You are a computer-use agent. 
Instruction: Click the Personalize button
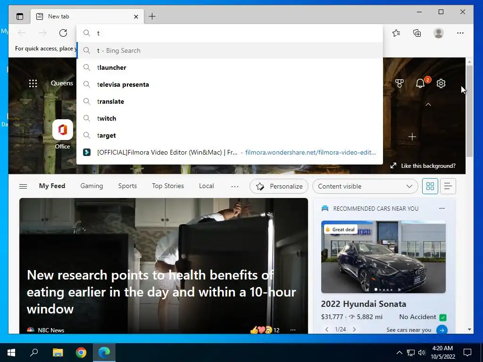pos(279,186)
